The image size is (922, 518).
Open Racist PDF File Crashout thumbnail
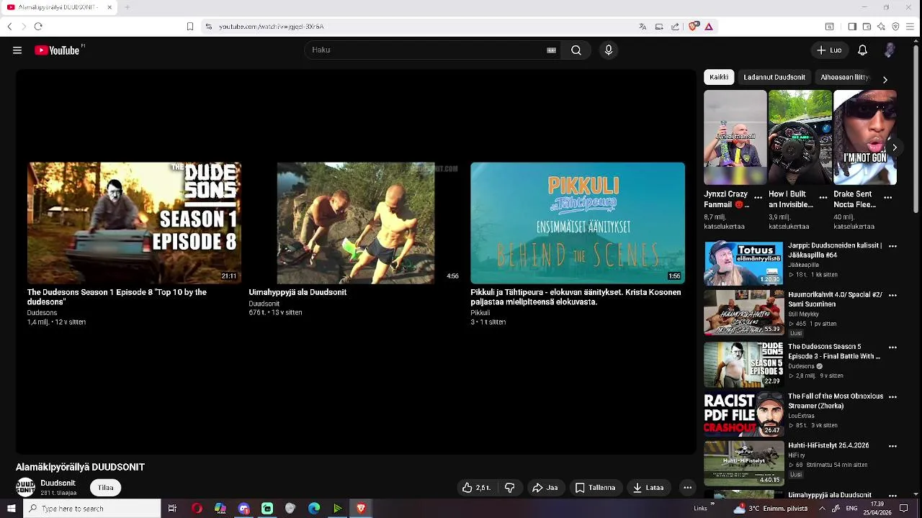pos(743,414)
